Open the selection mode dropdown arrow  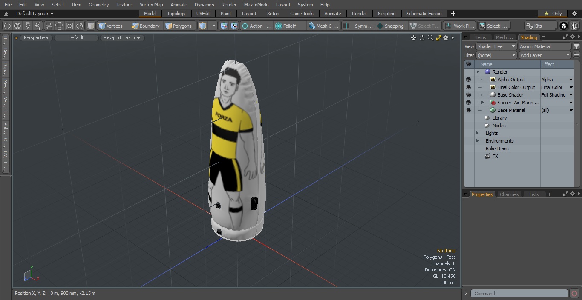[x=213, y=26]
